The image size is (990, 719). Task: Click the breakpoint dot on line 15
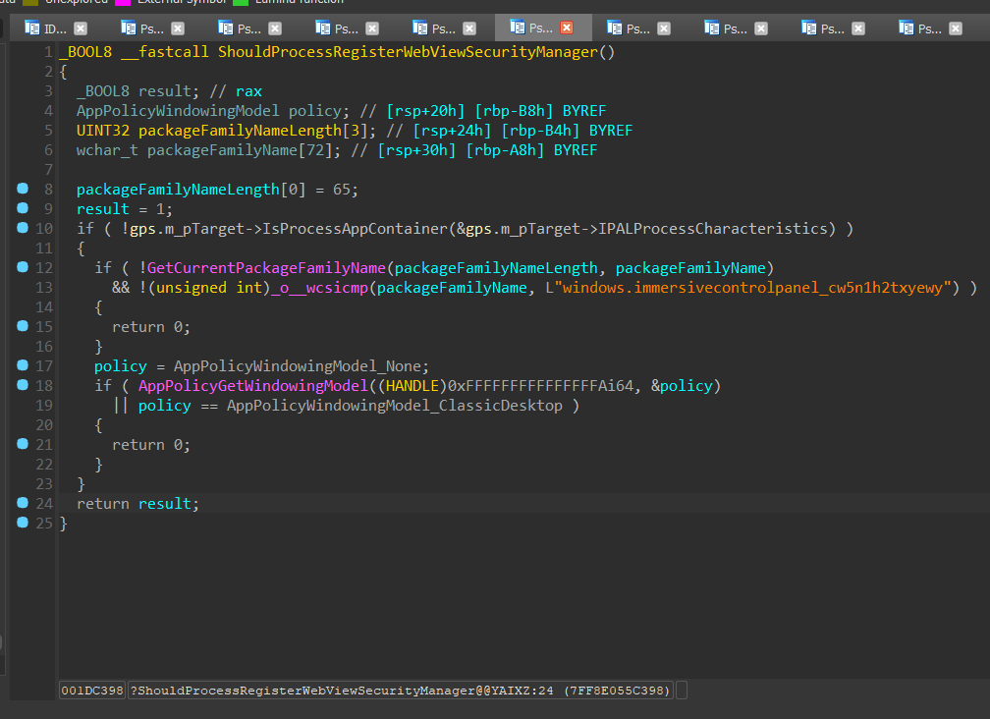point(23,325)
